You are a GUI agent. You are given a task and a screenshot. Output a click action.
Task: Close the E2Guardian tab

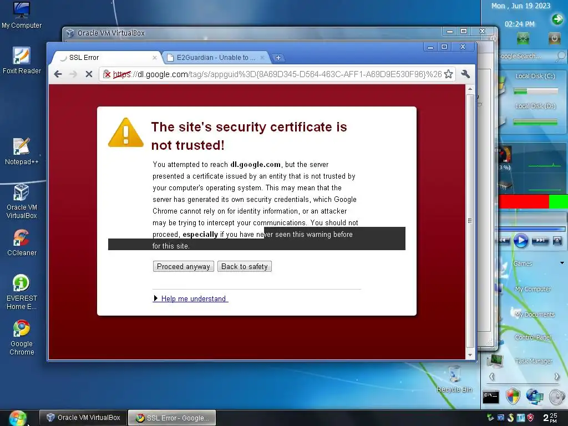262,58
